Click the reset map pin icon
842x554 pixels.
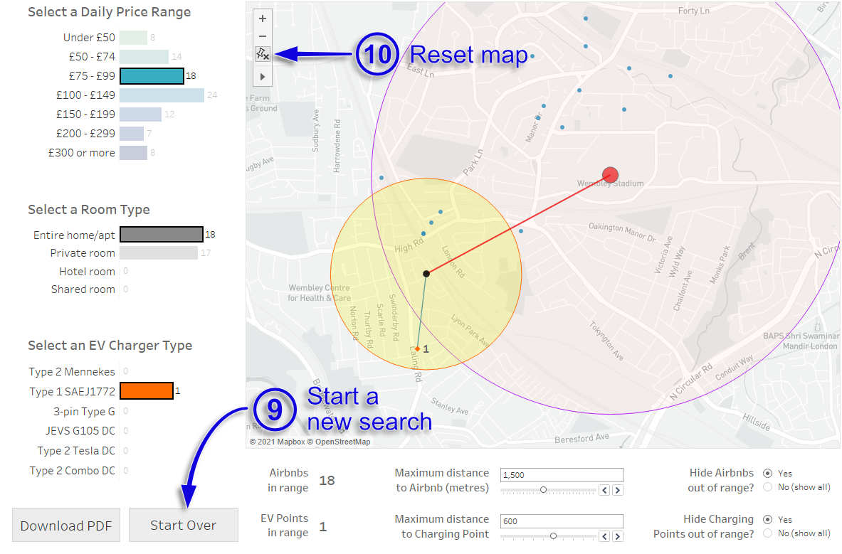(x=263, y=54)
